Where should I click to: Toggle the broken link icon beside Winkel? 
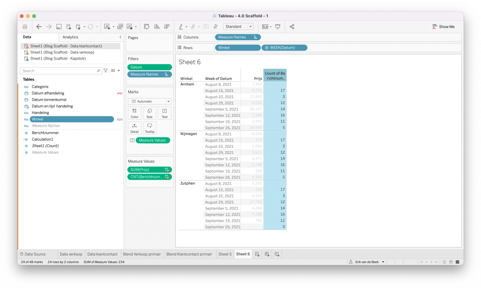point(119,119)
